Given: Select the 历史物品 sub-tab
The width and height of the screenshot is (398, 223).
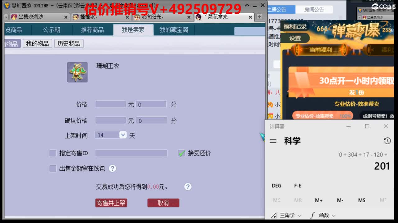Looking at the screenshot, I should pos(69,44).
